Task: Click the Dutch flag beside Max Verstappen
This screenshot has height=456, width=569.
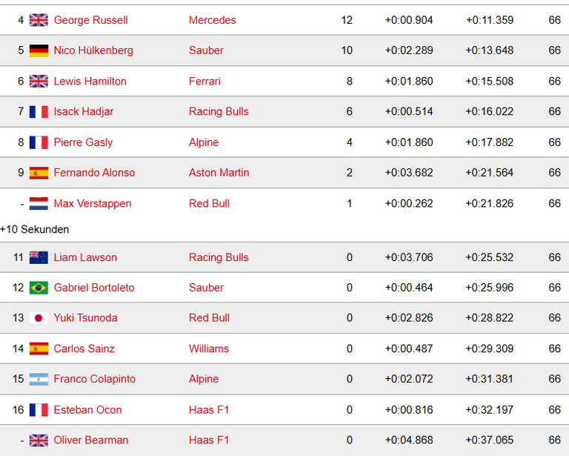Action: [x=39, y=204]
